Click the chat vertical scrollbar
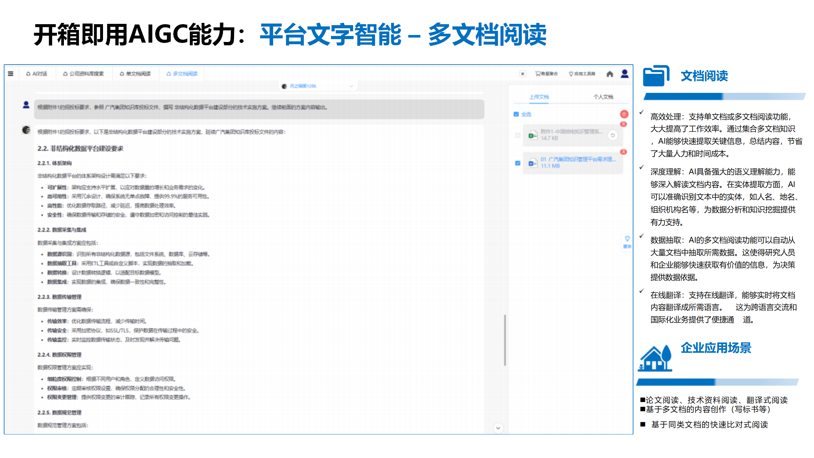 point(505,340)
